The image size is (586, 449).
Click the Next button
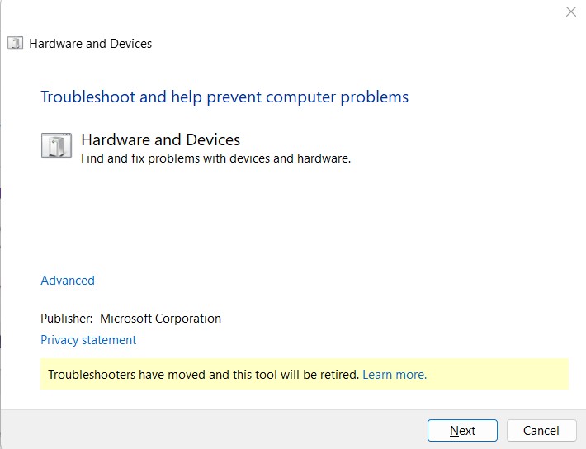click(x=462, y=430)
